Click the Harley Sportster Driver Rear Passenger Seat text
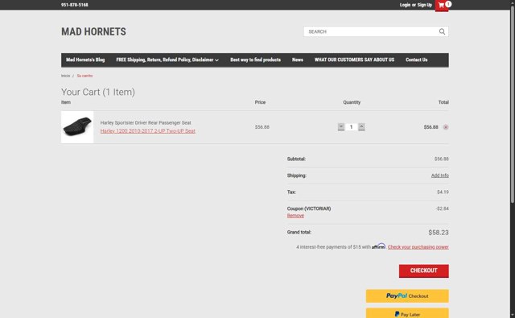This screenshot has width=515, height=318. tap(146, 123)
